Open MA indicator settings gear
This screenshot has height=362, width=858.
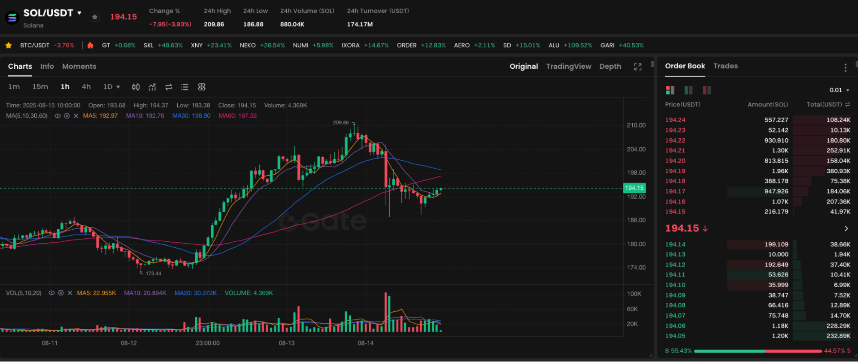[x=67, y=116]
